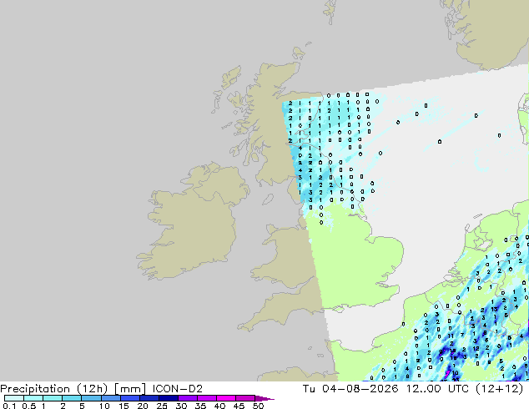Click the '20' legend scale label
The image size is (529, 409).
click(143, 406)
